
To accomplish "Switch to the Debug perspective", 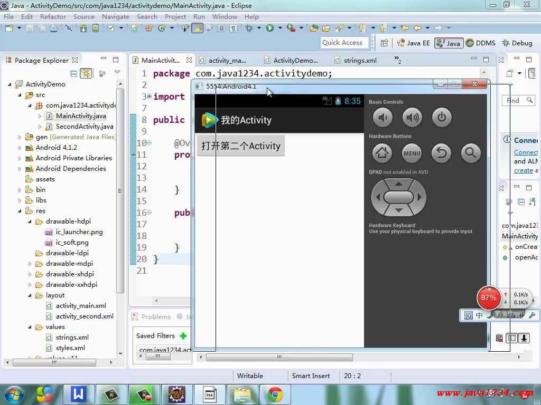I will (x=517, y=43).
